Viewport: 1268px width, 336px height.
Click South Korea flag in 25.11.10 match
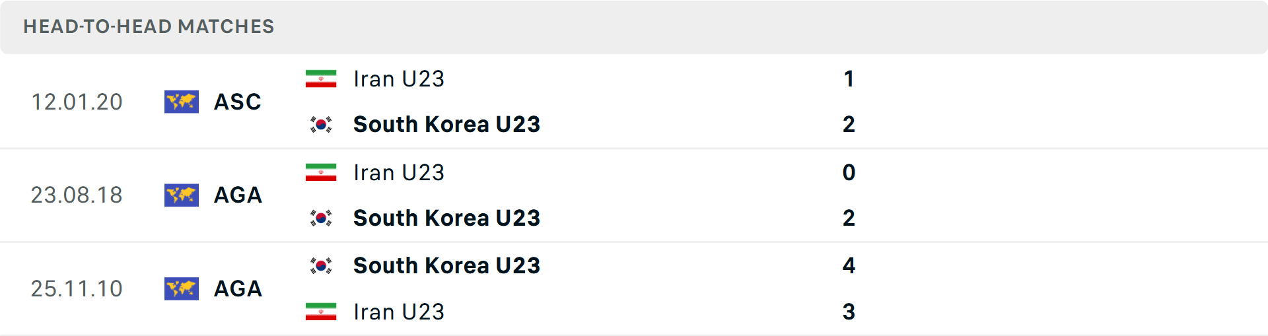[321, 265]
